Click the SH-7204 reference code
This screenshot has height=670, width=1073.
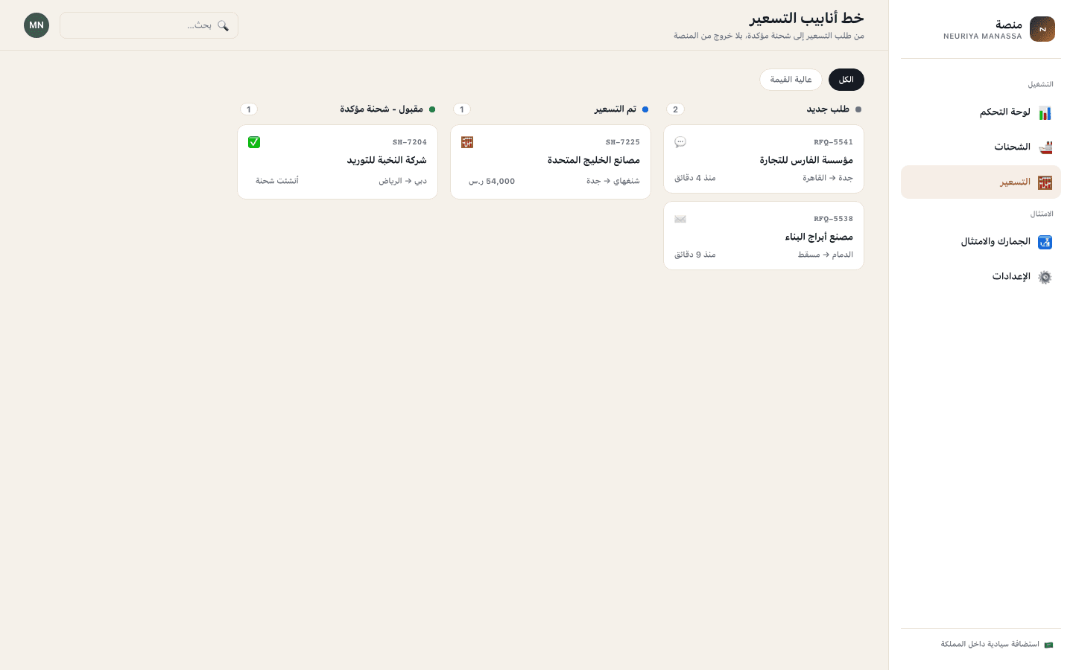coord(410,142)
